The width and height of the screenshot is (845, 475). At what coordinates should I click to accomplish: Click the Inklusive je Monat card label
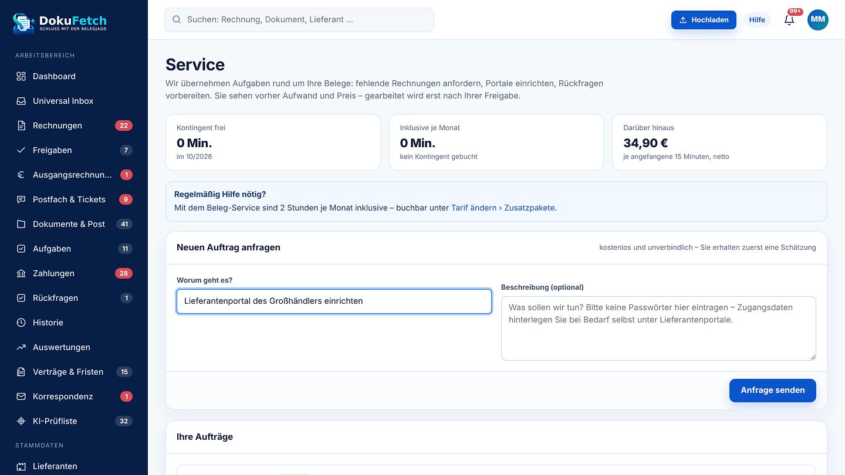tap(430, 128)
